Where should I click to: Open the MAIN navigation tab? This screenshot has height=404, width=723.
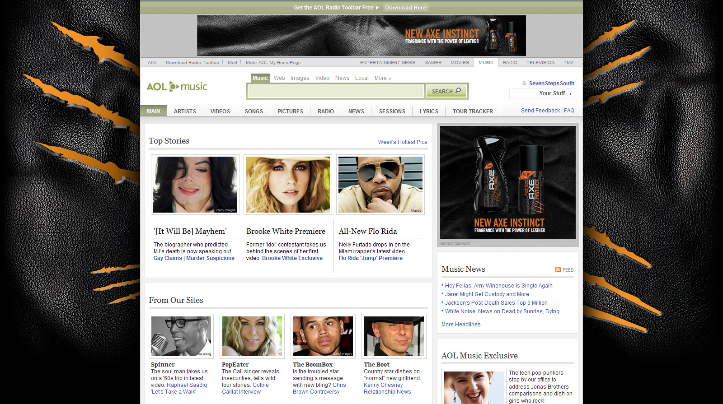click(153, 111)
